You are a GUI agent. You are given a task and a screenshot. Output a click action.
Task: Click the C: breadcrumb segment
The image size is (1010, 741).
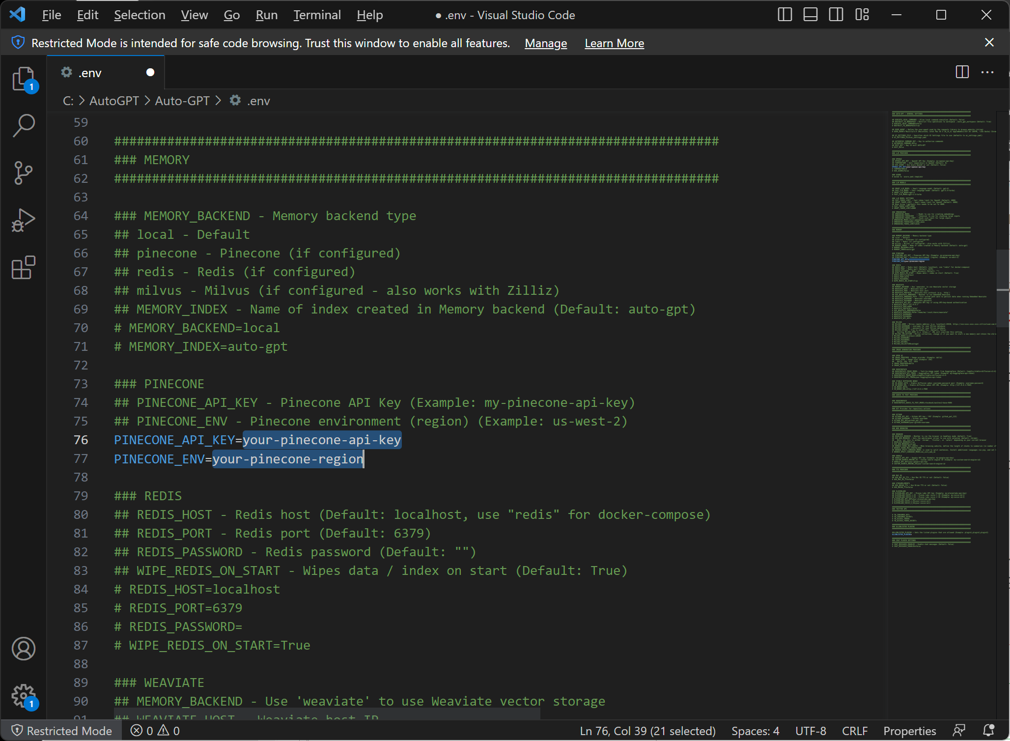68,101
